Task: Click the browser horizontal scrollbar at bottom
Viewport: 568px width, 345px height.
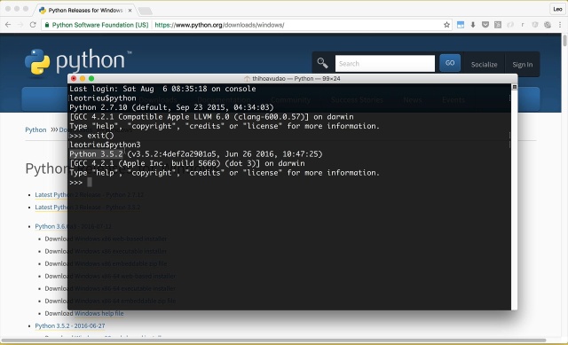Action: (273, 341)
